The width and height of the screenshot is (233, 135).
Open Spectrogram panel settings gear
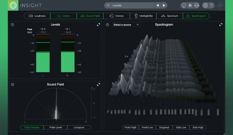click(x=107, y=25)
